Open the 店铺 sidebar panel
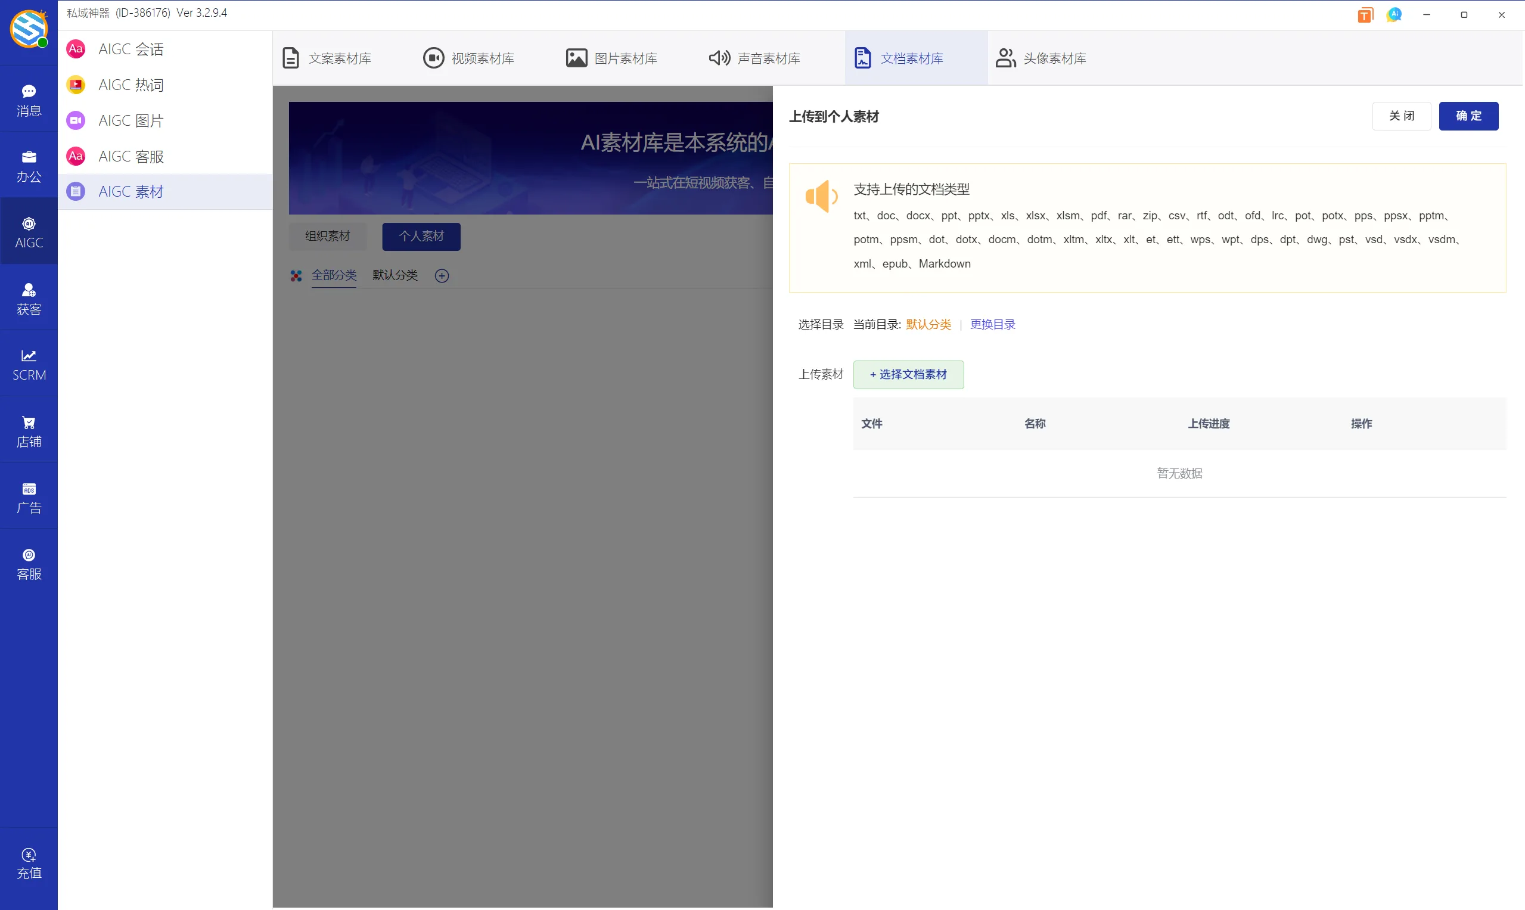This screenshot has height=910, width=1525. (28, 430)
